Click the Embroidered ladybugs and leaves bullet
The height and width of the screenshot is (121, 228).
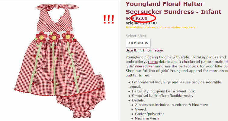coord(175,85)
